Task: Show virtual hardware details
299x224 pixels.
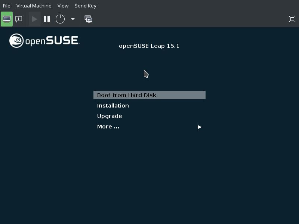Action: [x=19, y=19]
